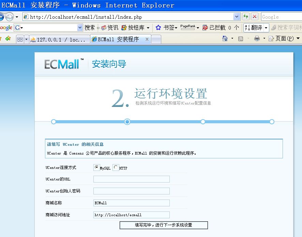Click the Stop loading red X icon
302x237 pixels.
pyautogui.click(x=255, y=17)
